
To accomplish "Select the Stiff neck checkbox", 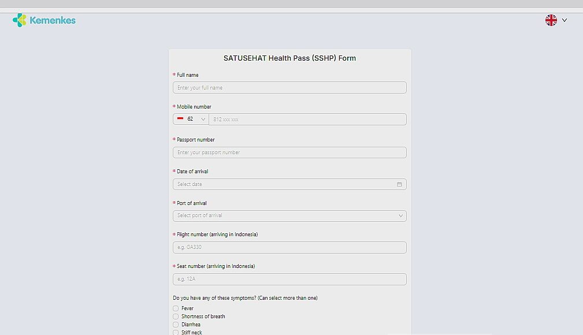I will tap(176, 332).
